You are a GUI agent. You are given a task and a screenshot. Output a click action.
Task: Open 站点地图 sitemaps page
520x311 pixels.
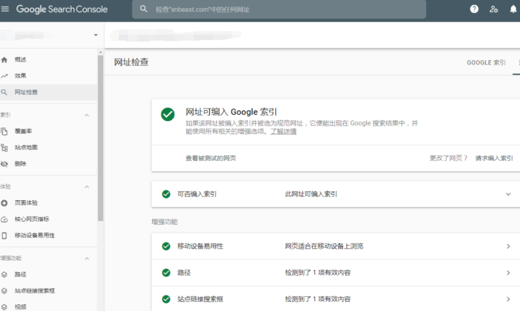(26, 148)
